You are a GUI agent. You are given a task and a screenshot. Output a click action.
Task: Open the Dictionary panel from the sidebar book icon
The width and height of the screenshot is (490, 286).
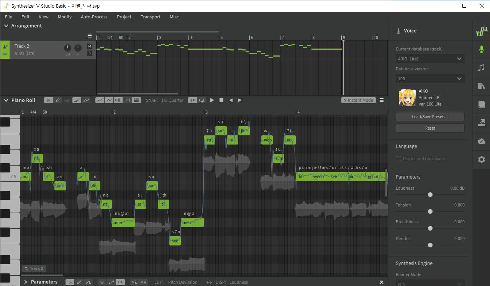[481, 104]
